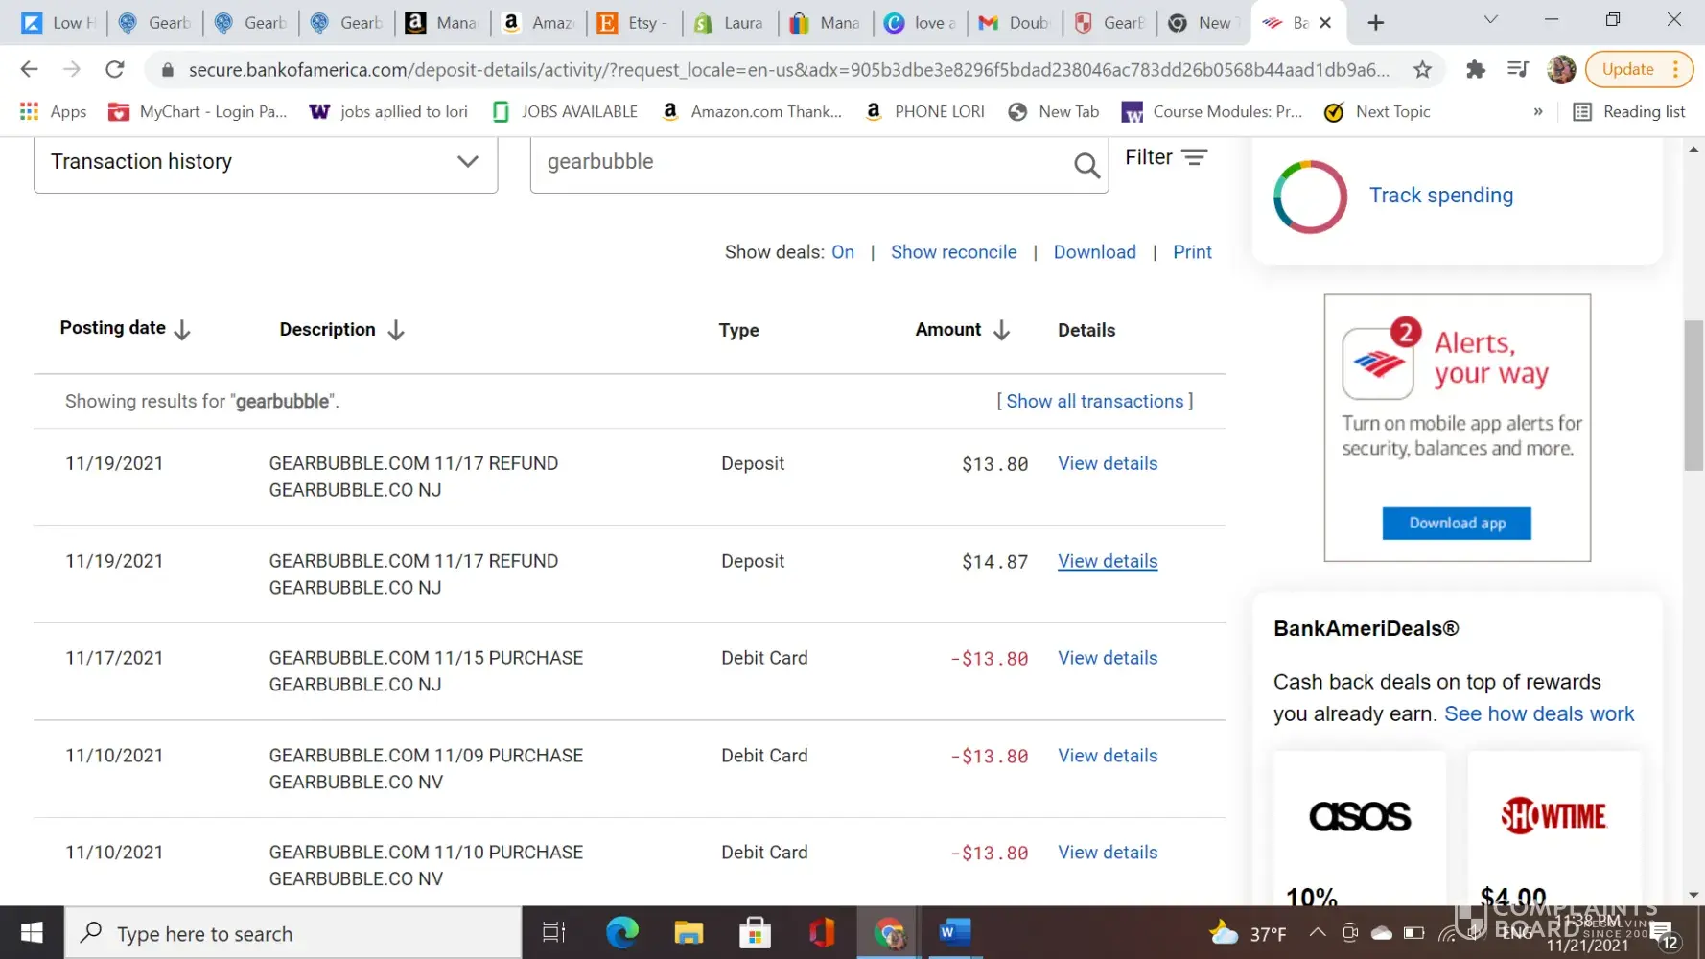Show hidden bookmarks with the » chevron

tap(1538, 112)
